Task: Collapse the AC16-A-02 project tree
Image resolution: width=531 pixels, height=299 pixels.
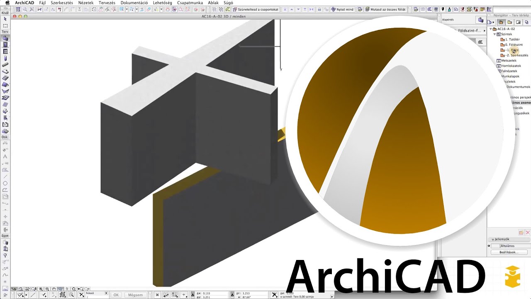Action: pyautogui.click(x=491, y=29)
